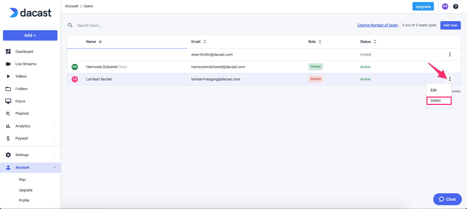467x209 pixels.
Task: Click the Dashboard icon in sidebar
Action: 8,52
